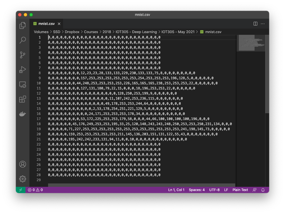Click the Split Editor Right icon

pyautogui.click(x=255, y=24)
